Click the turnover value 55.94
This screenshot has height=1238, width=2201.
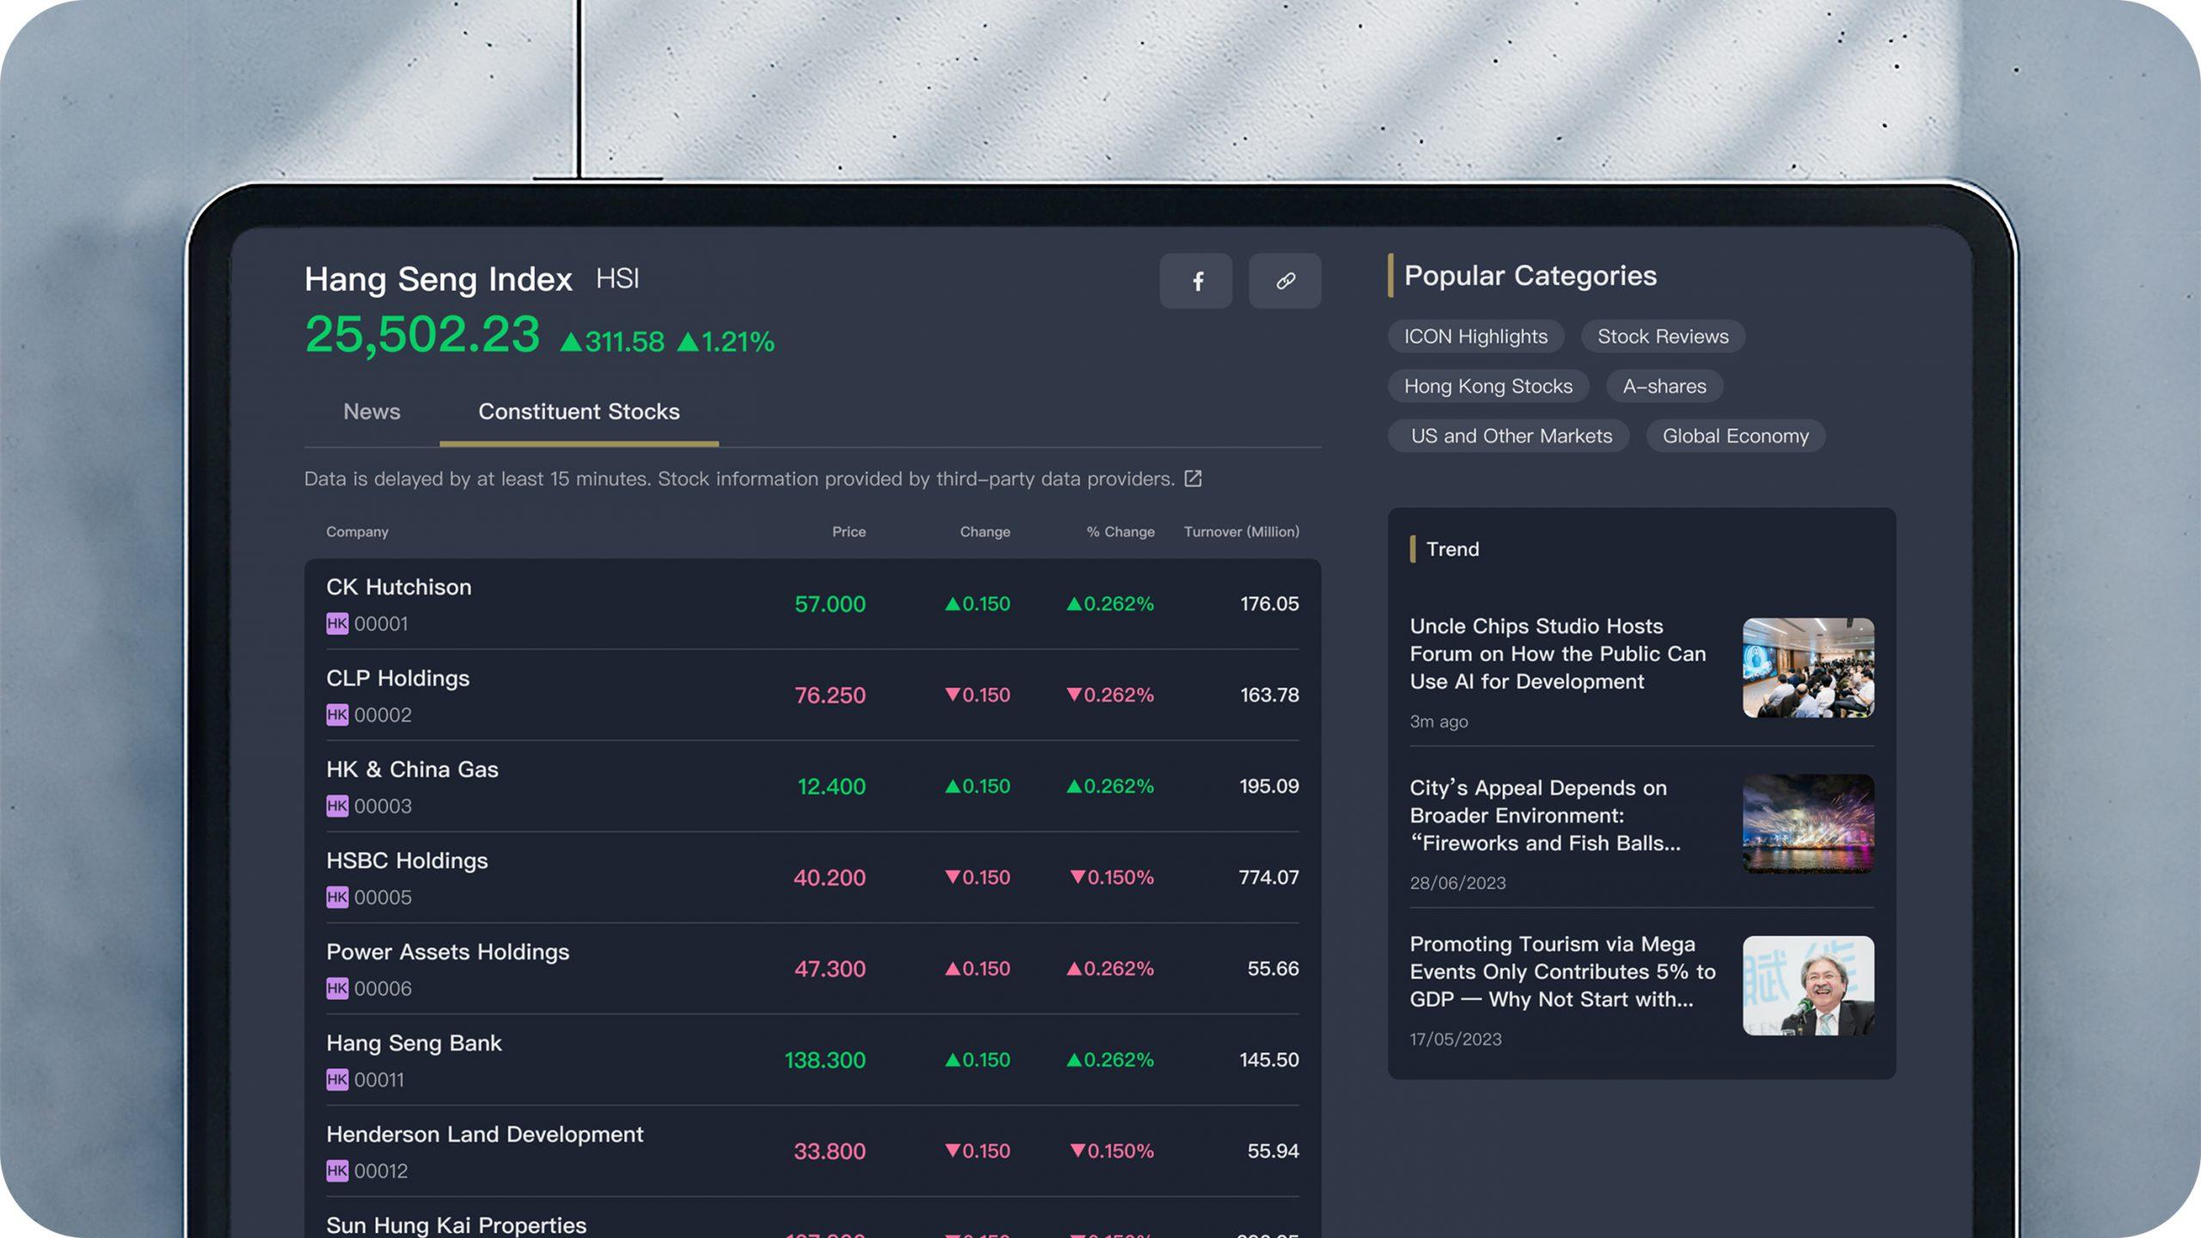tap(1273, 1151)
